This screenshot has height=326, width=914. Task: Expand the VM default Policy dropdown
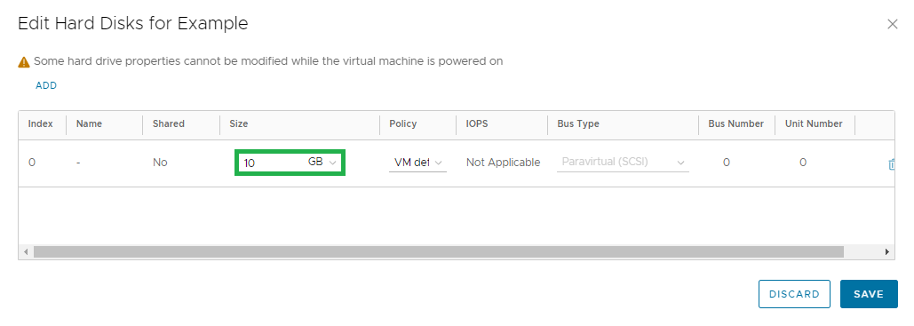417,163
